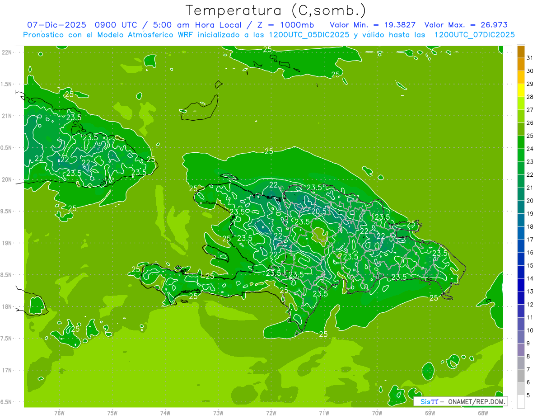
Task: Click the 5 label on the color scale
Action: click(528, 395)
